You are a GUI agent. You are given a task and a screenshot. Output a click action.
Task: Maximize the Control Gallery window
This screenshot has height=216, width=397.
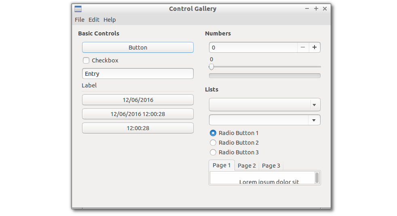316,8
